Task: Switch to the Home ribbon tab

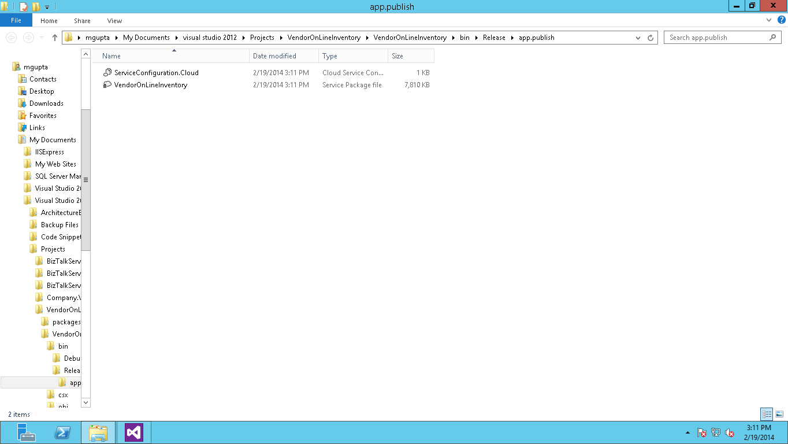Action: pyautogui.click(x=49, y=21)
